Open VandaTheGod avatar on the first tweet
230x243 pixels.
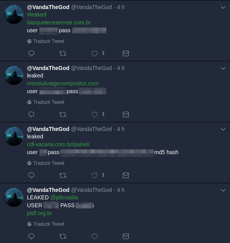[x=14, y=15]
